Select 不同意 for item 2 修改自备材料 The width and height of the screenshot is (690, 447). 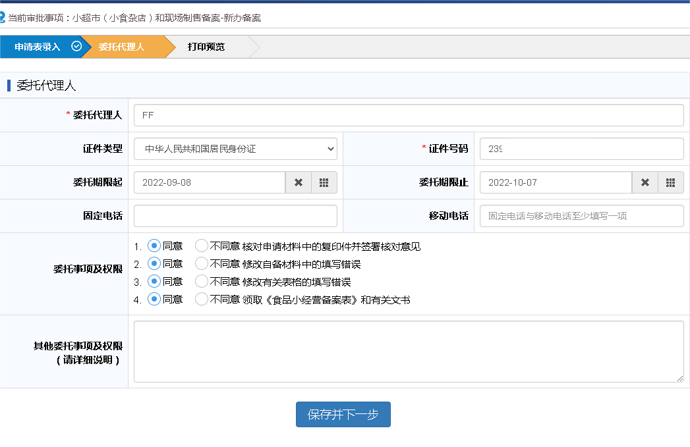click(202, 264)
